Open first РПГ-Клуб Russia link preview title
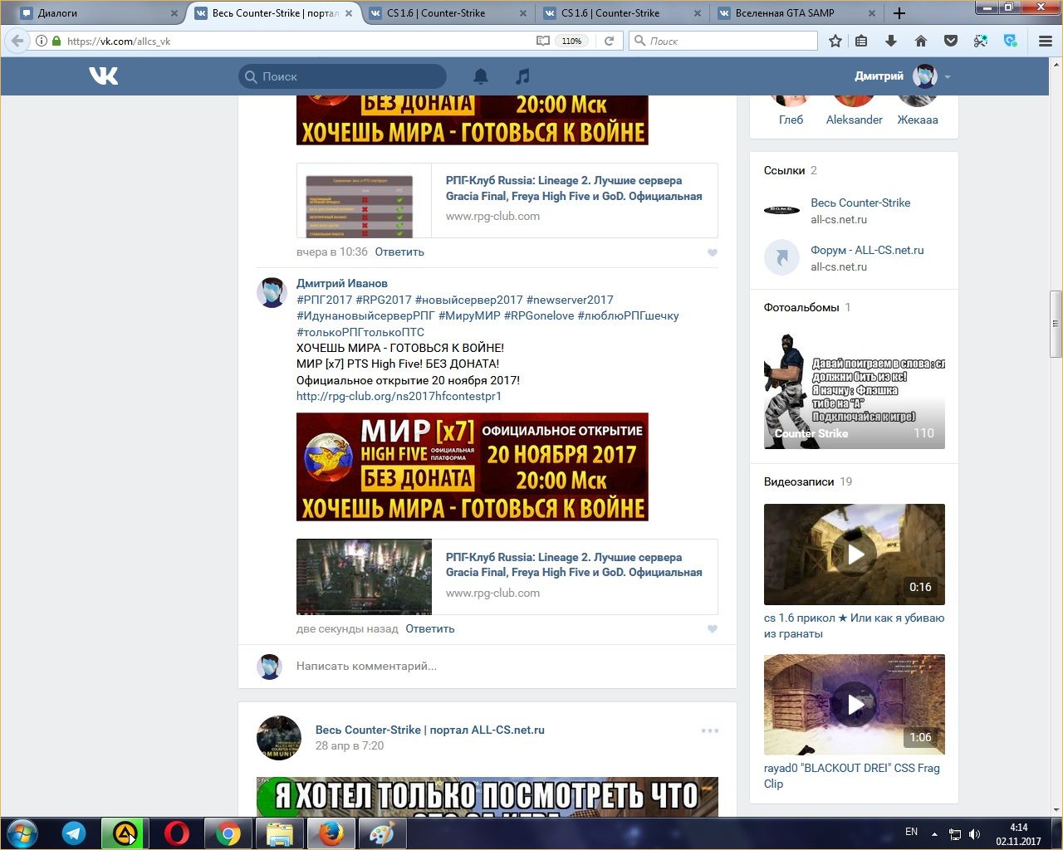 click(x=574, y=188)
